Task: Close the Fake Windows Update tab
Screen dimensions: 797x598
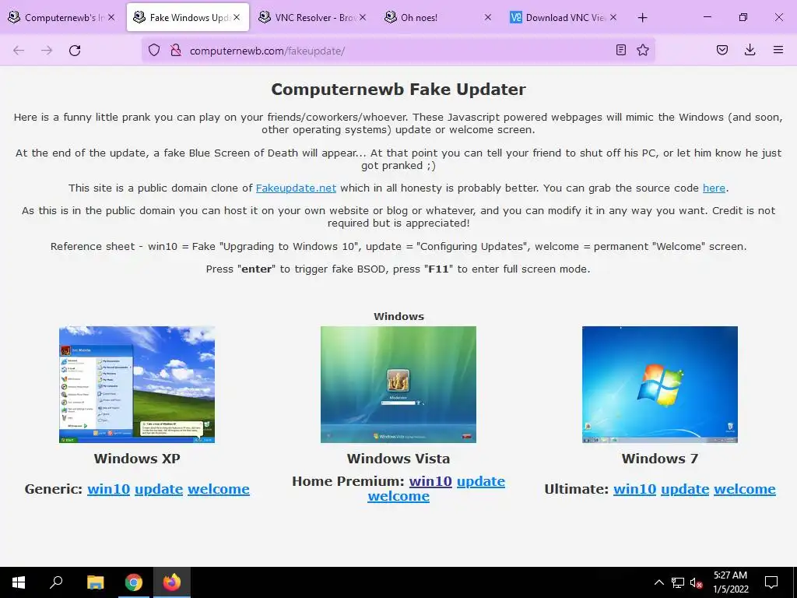Action: (237, 17)
